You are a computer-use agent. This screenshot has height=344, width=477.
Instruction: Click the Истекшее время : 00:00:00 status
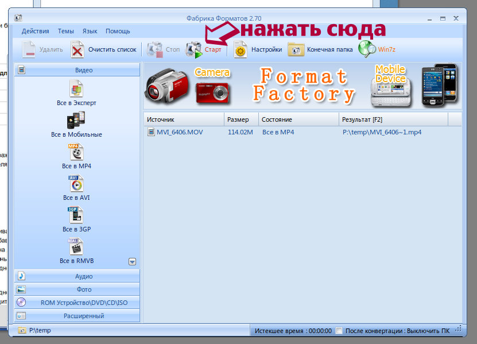(293, 331)
